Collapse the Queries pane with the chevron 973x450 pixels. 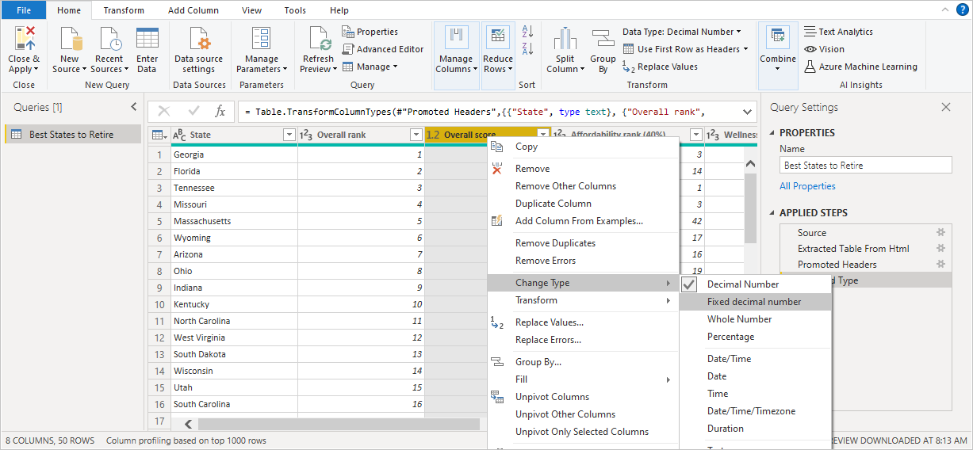133,107
